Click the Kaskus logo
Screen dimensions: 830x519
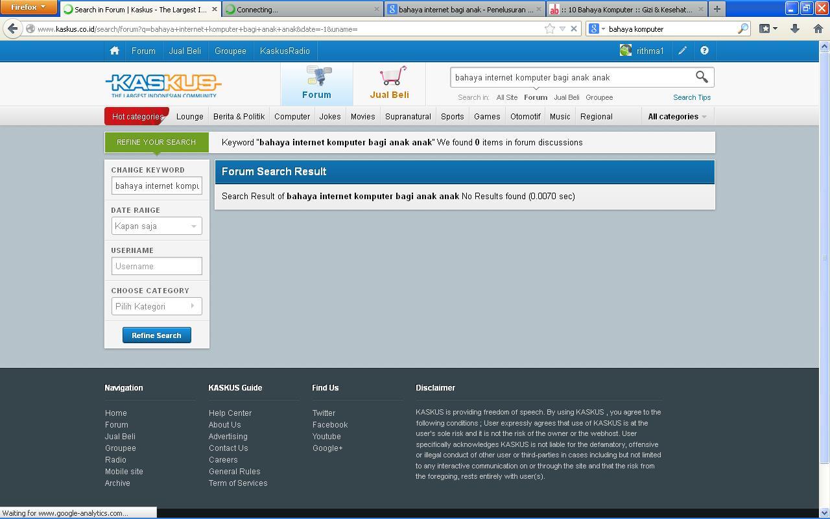click(163, 86)
